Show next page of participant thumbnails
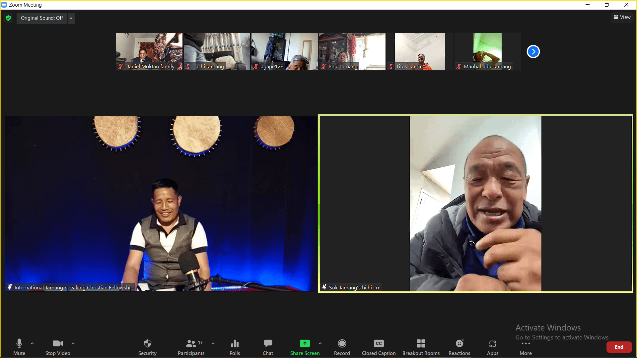 coord(533,51)
